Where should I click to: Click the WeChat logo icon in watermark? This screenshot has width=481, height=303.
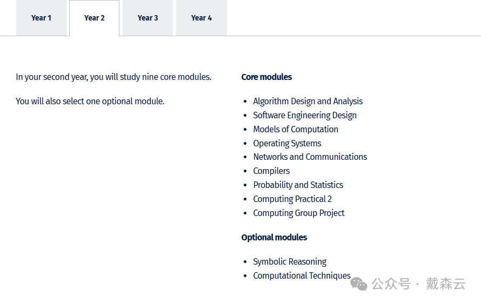359,284
